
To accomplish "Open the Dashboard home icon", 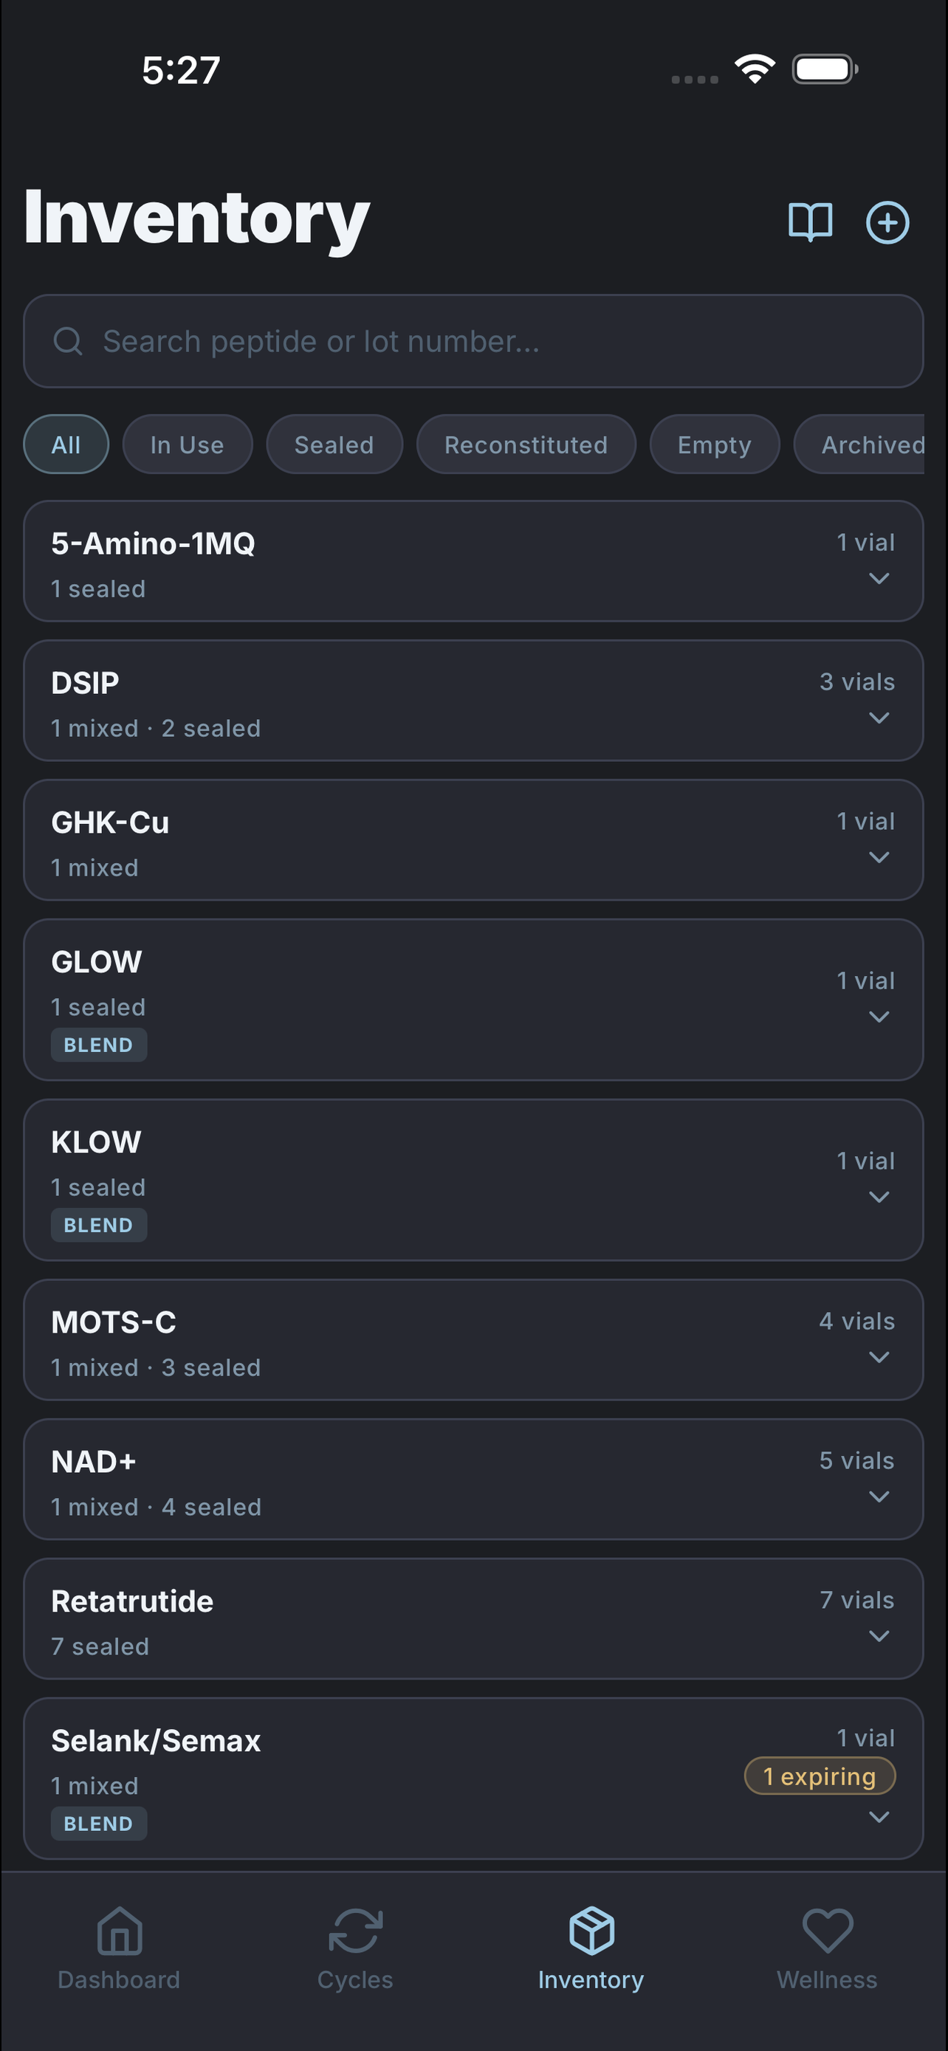I will coord(120,1930).
